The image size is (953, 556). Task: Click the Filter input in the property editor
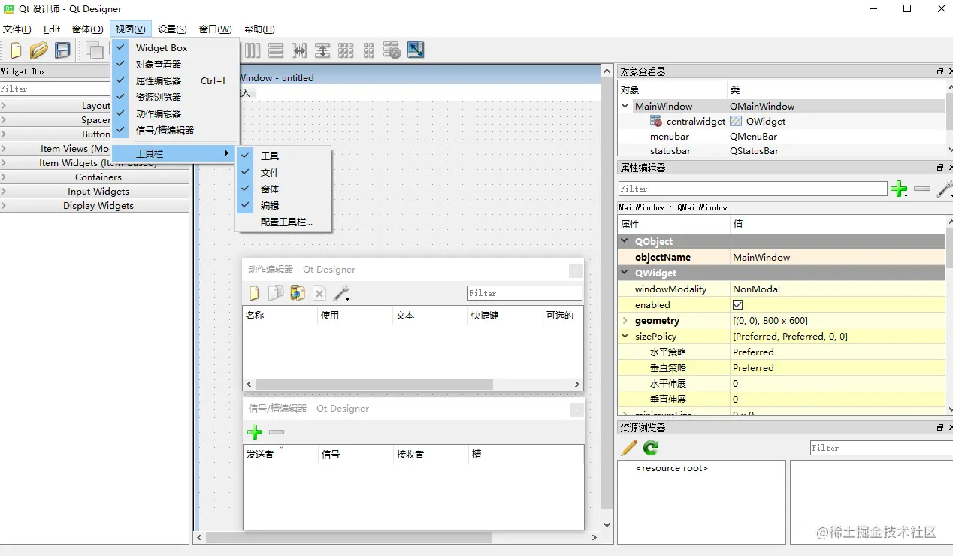click(752, 188)
